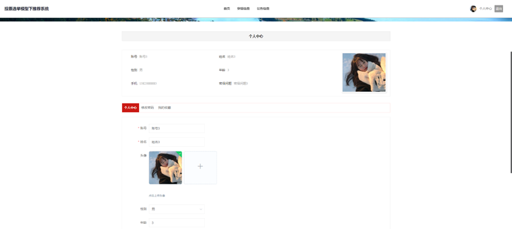Screen dimensions: 512x229
Task: Open 个人中心 link beside header avatar
Action: [485, 9]
